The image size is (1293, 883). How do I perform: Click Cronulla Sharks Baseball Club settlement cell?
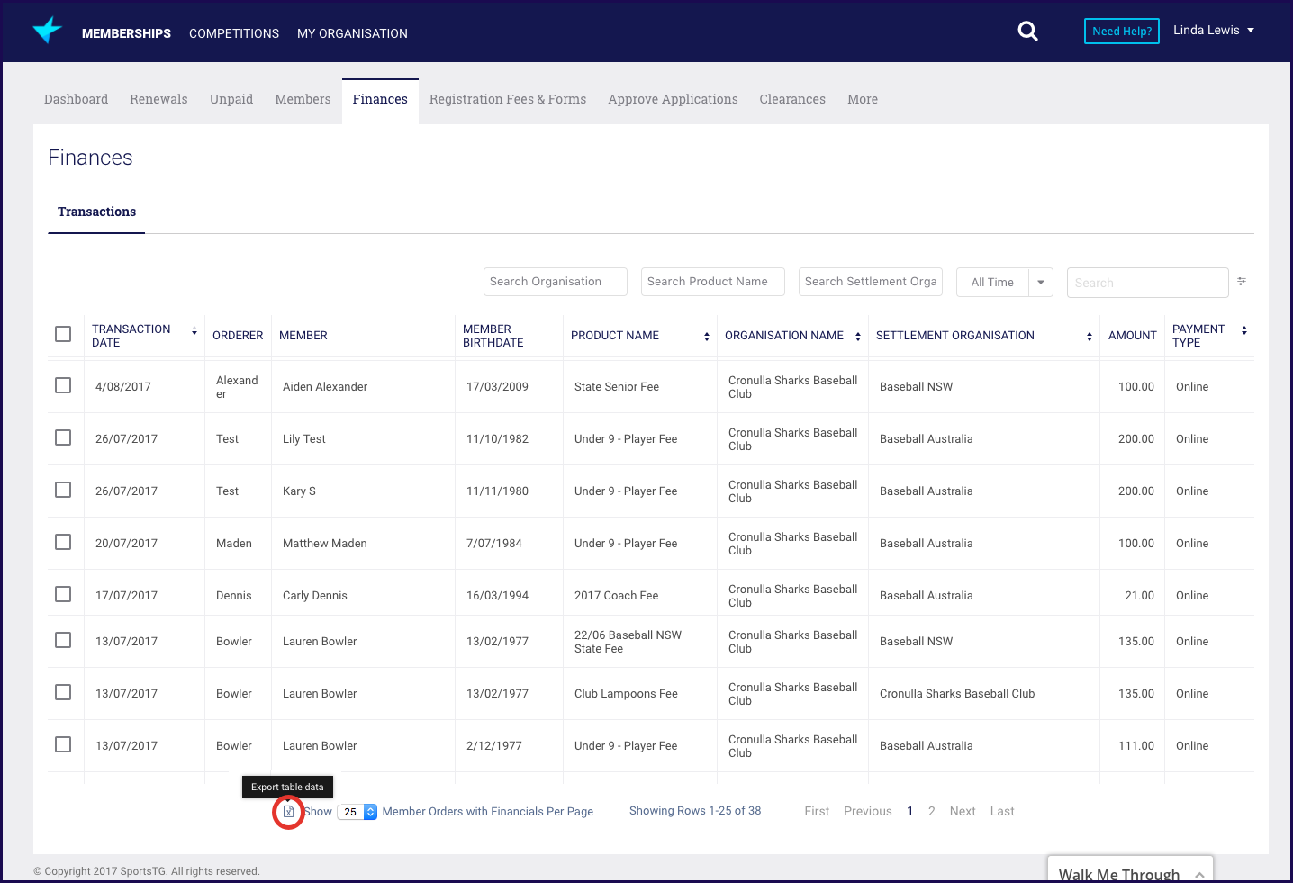click(957, 694)
